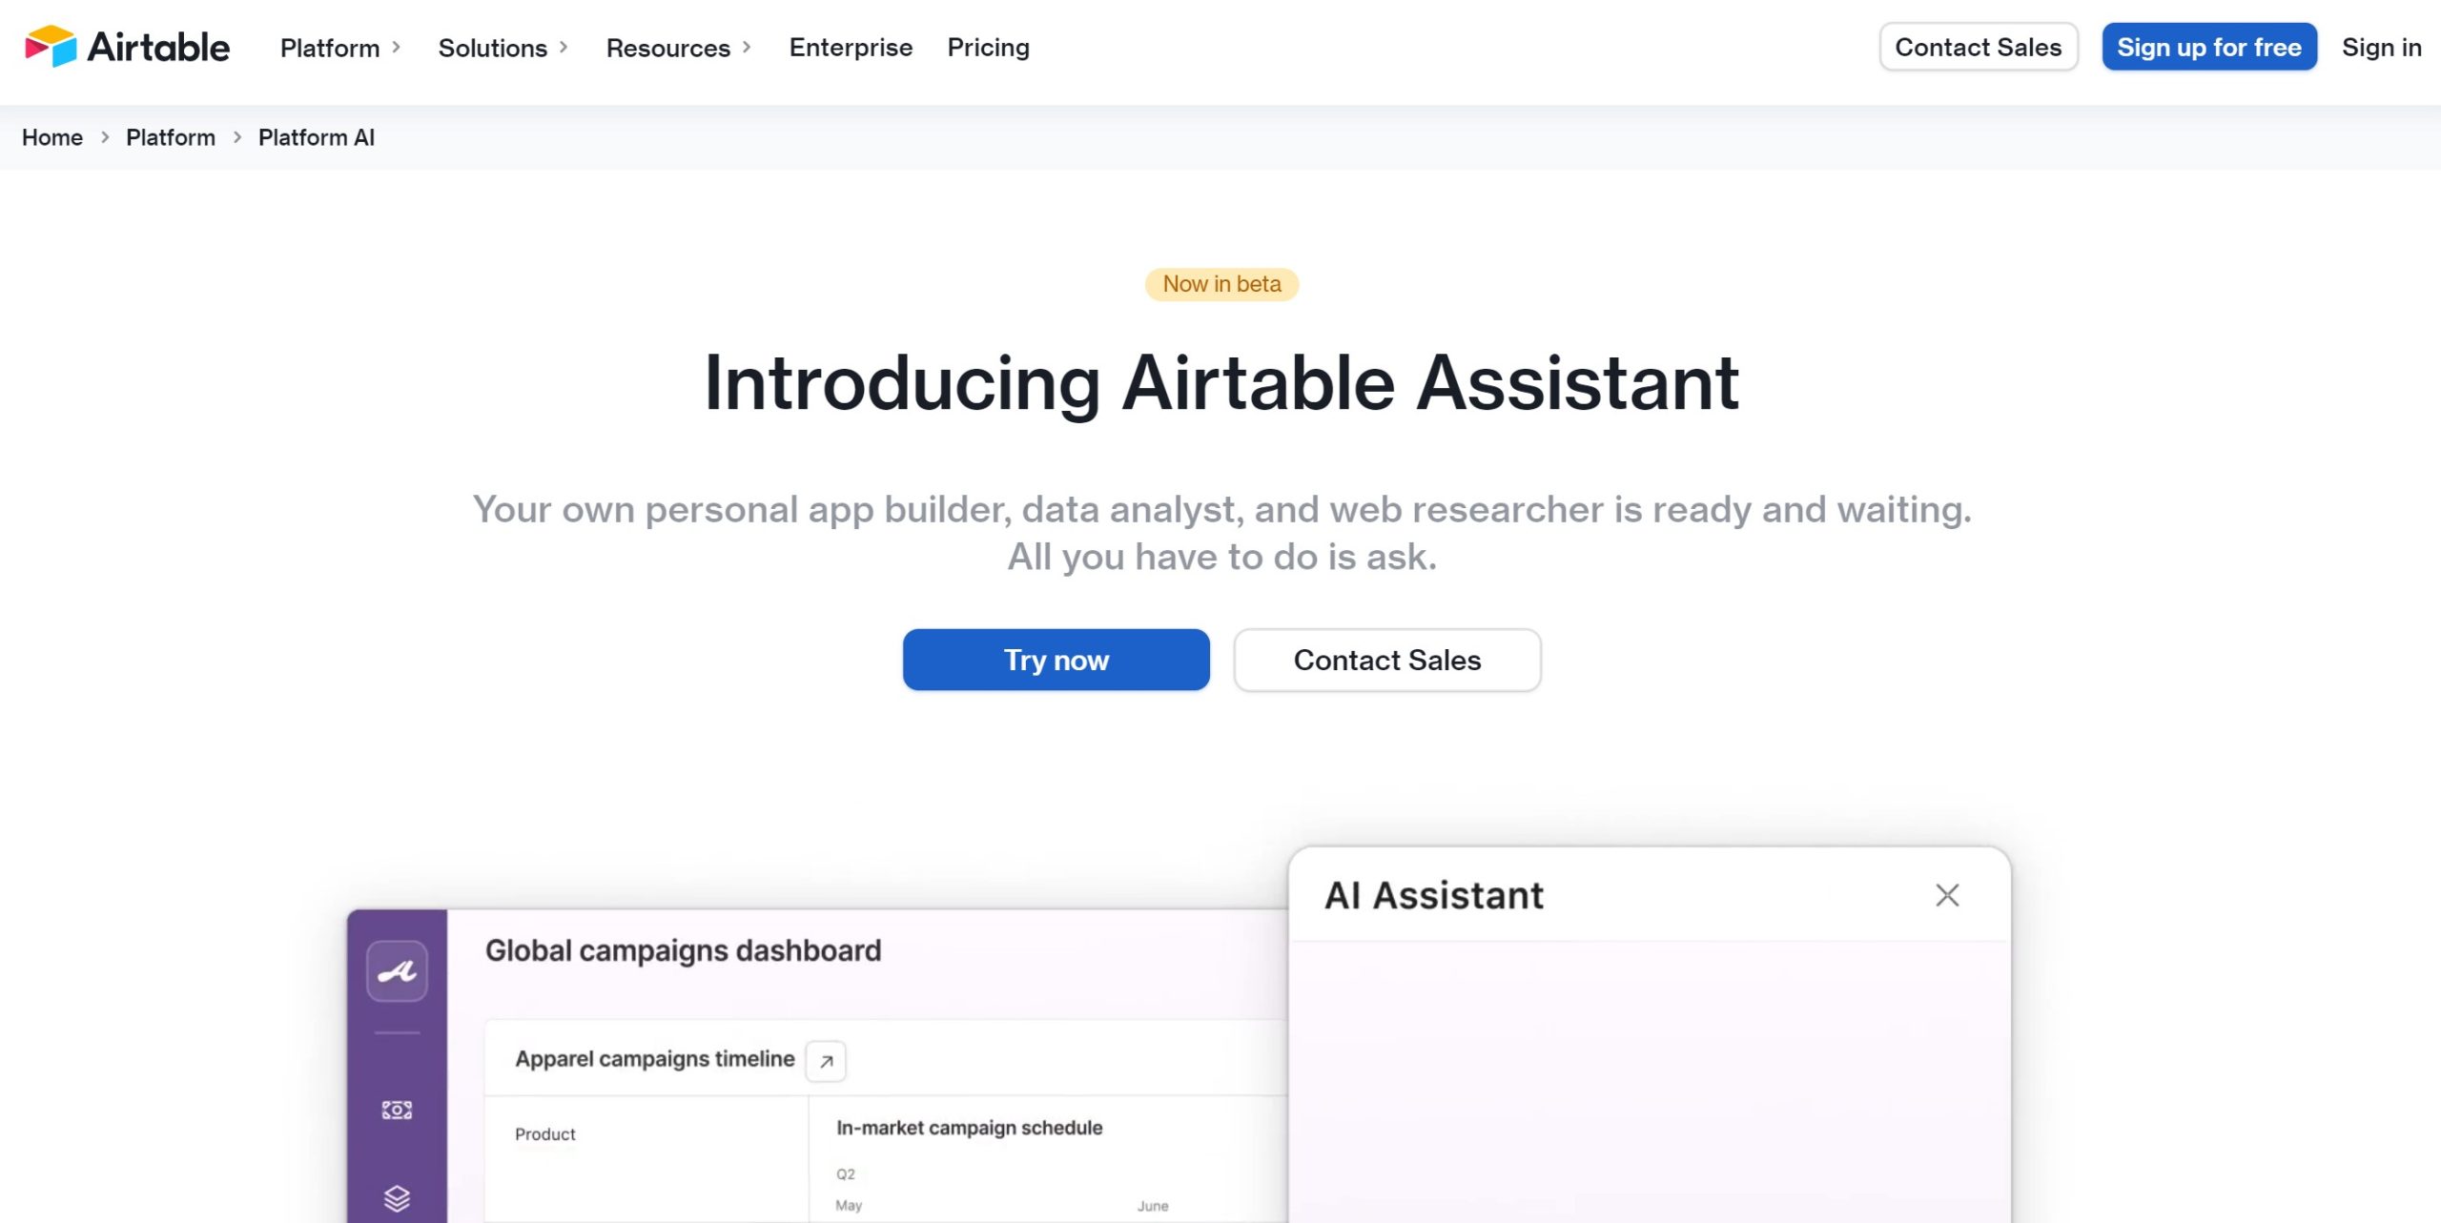Click Contact Sales in the header
The width and height of the screenshot is (2441, 1223).
(1978, 47)
